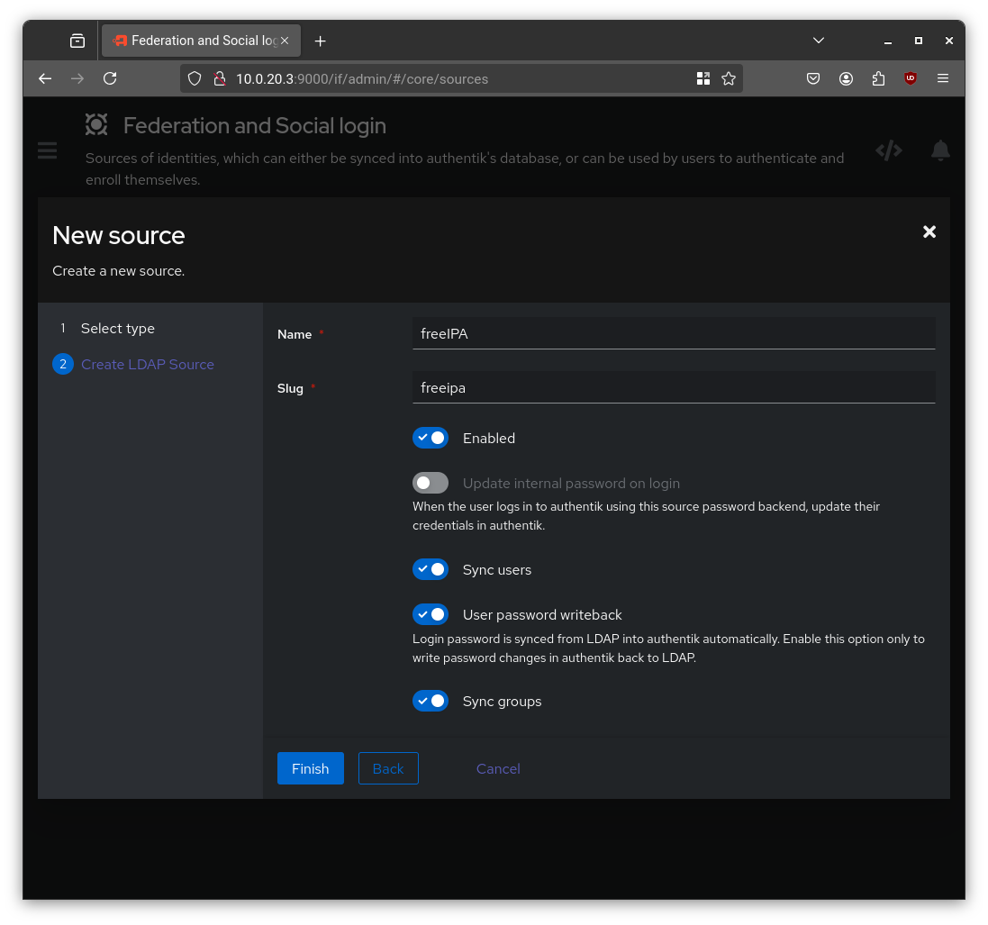Open the Firefox account icon
988x925 pixels.
[847, 78]
